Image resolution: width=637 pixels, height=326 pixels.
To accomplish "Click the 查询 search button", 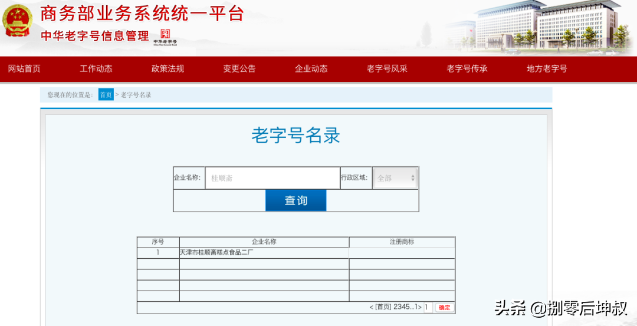I will click(295, 200).
